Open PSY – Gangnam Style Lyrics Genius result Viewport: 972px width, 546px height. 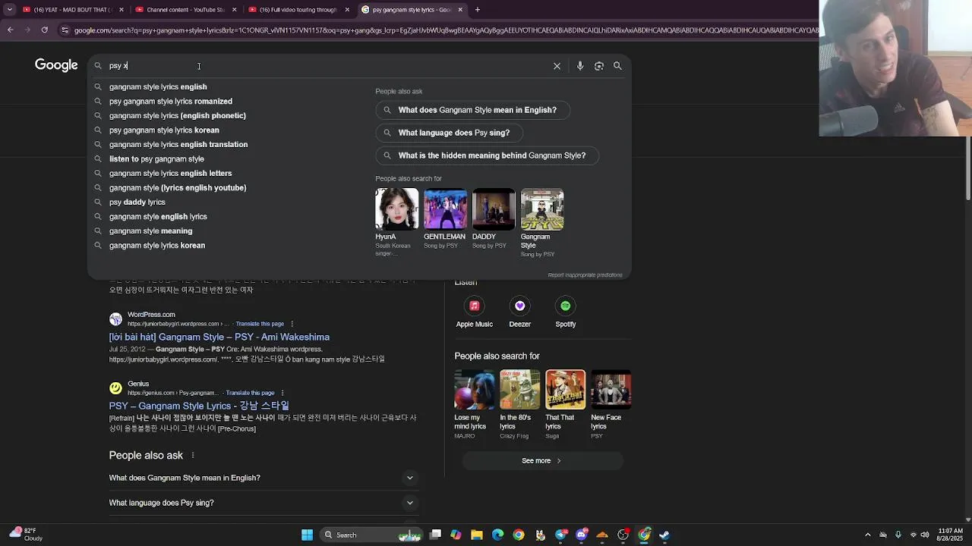199,406
